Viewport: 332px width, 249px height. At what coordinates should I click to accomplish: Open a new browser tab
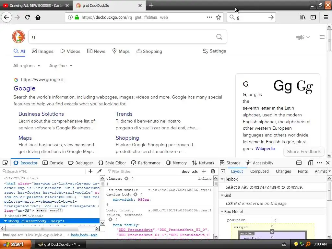151,5
